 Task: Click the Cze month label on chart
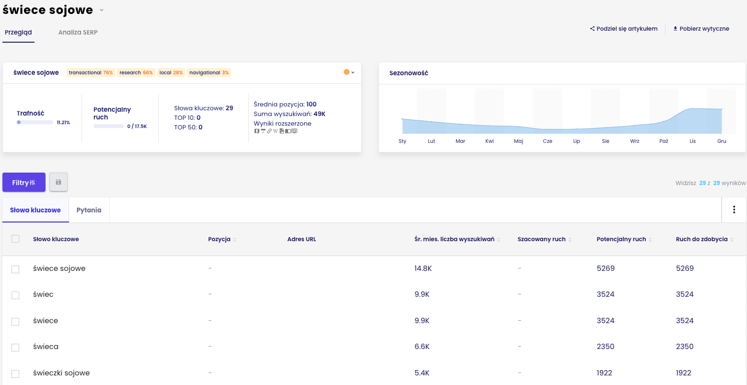click(x=548, y=141)
